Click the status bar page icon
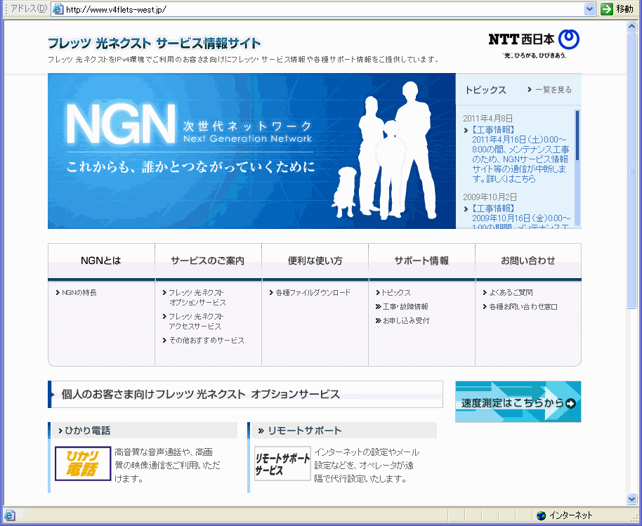The image size is (642, 526). pos(9,515)
